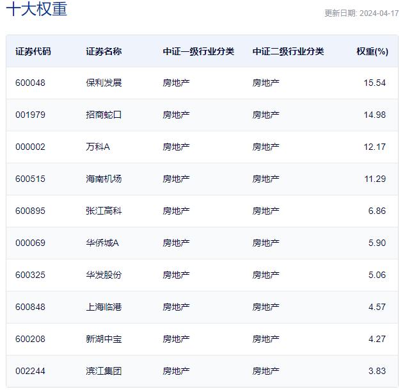Click second-level industry 房地产 in 张江高科 row
405x392 pixels.
[x=266, y=211]
